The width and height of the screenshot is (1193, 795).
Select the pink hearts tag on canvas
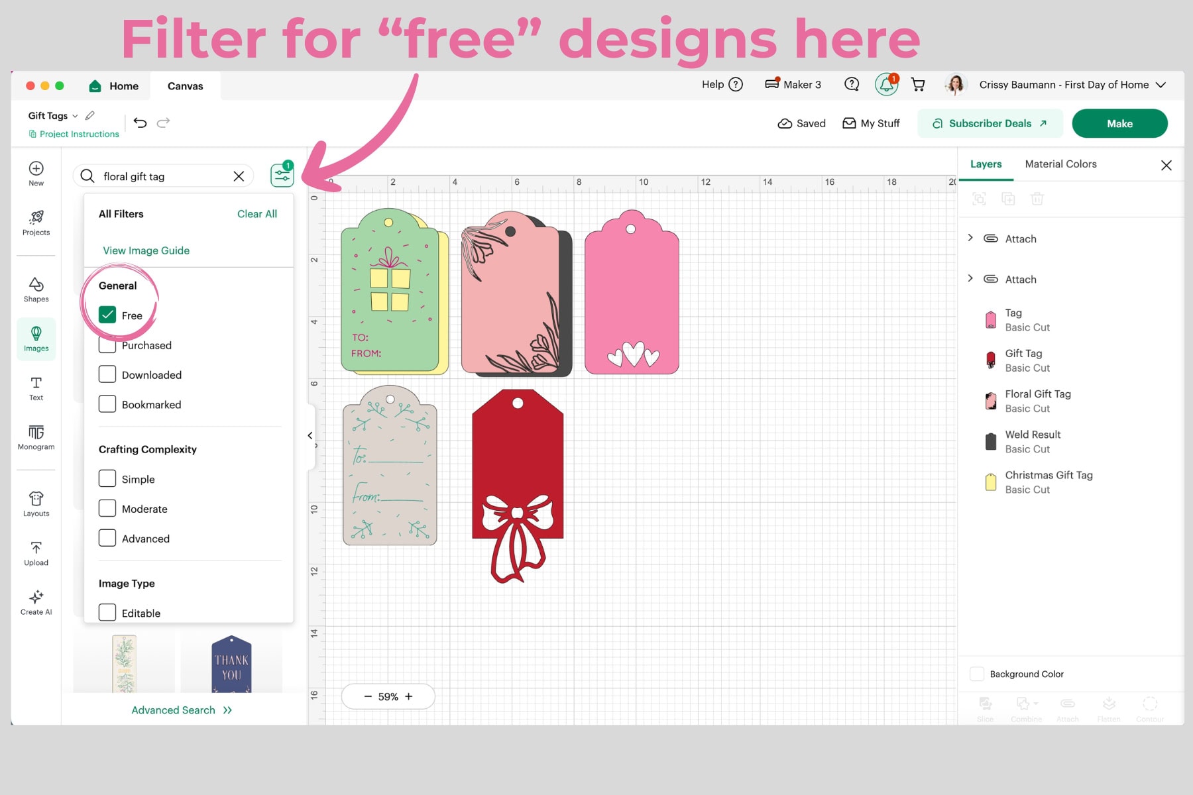[632, 292]
